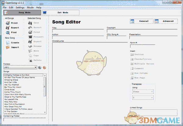Image resolution: width=183 pixels, height=126 pixels.
Task: Click the add folder plus icon
Action: click(x=40, y=68)
